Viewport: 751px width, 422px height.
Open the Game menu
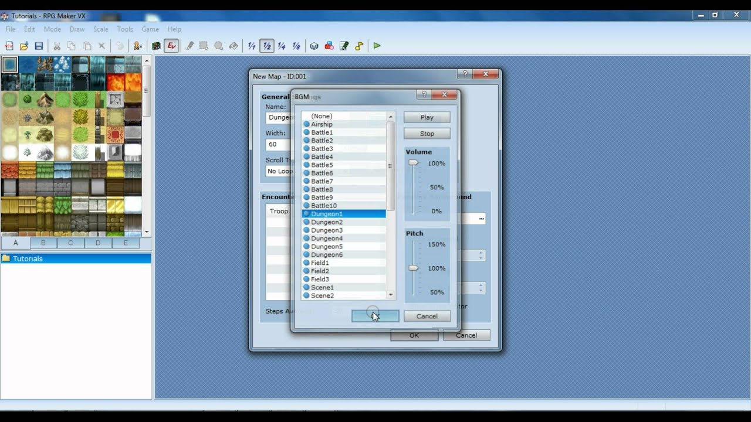pos(150,29)
